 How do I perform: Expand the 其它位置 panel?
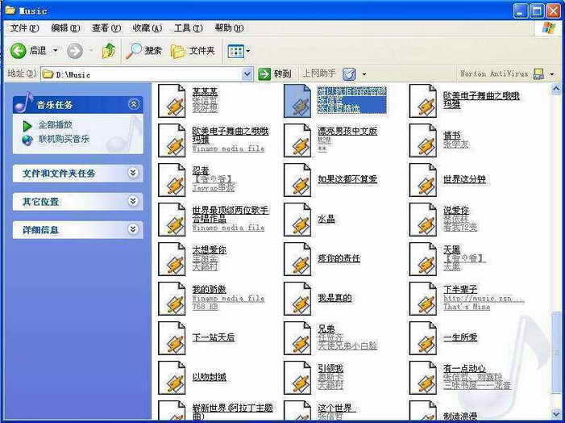134,201
